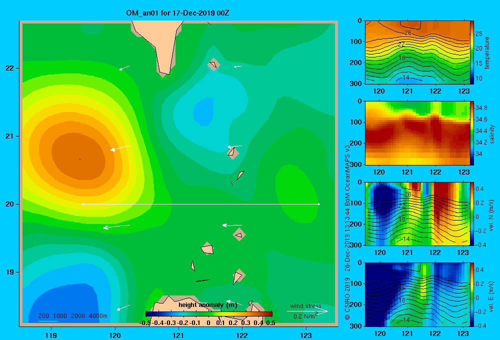
Task: Click the "14" isotherm label in temperature panel
Action: (x=406, y=77)
